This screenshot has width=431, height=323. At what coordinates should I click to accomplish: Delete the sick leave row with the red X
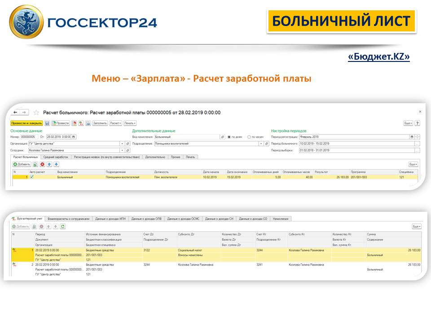pos(42,164)
